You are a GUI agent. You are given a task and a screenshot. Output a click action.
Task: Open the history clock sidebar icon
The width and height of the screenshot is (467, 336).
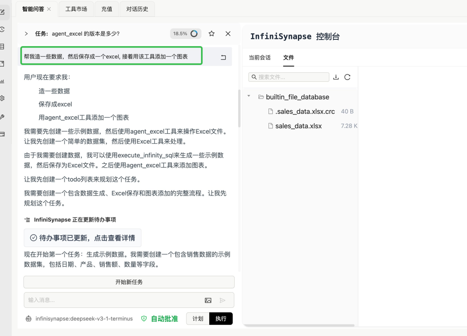click(x=2, y=29)
